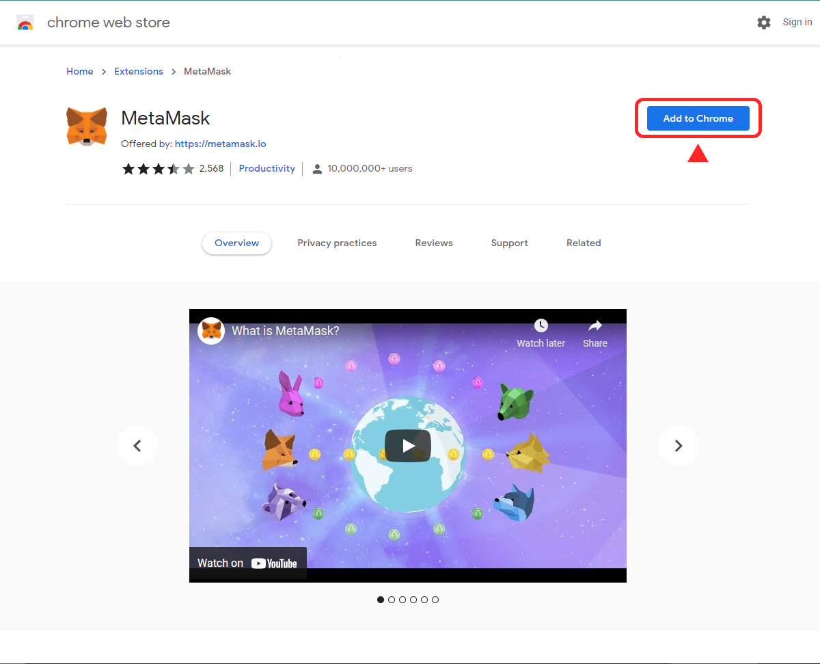Go to Home breadcrumb link
Screen dimensions: 820x664
80,72
